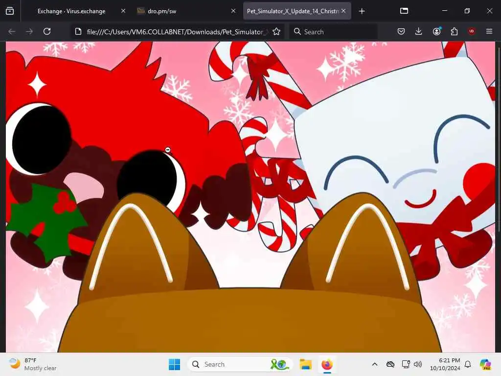Open weather widget showing 87°F

pyautogui.click(x=33, y=364)
